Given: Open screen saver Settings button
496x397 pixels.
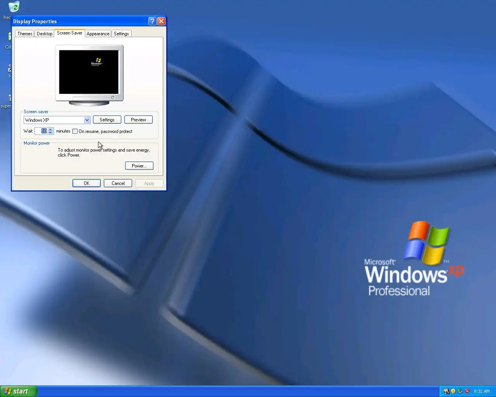Looking at the screenshot, I should click(x=107, y=120).
